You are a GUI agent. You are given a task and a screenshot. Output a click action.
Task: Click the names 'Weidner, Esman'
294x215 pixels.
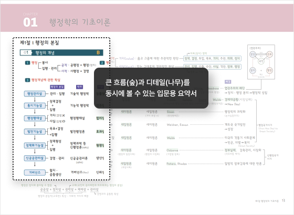pyautogui.click(x=177, y=125)
